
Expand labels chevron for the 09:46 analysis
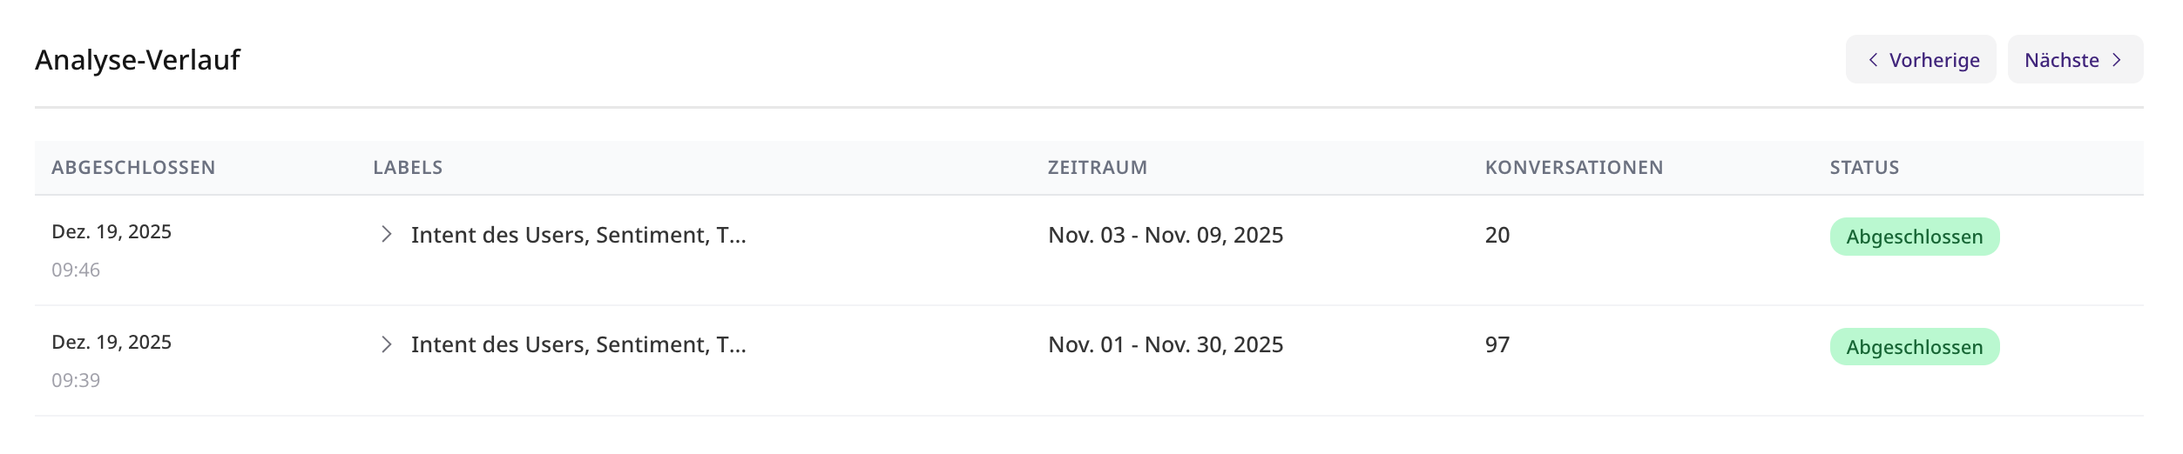point(387,235)
